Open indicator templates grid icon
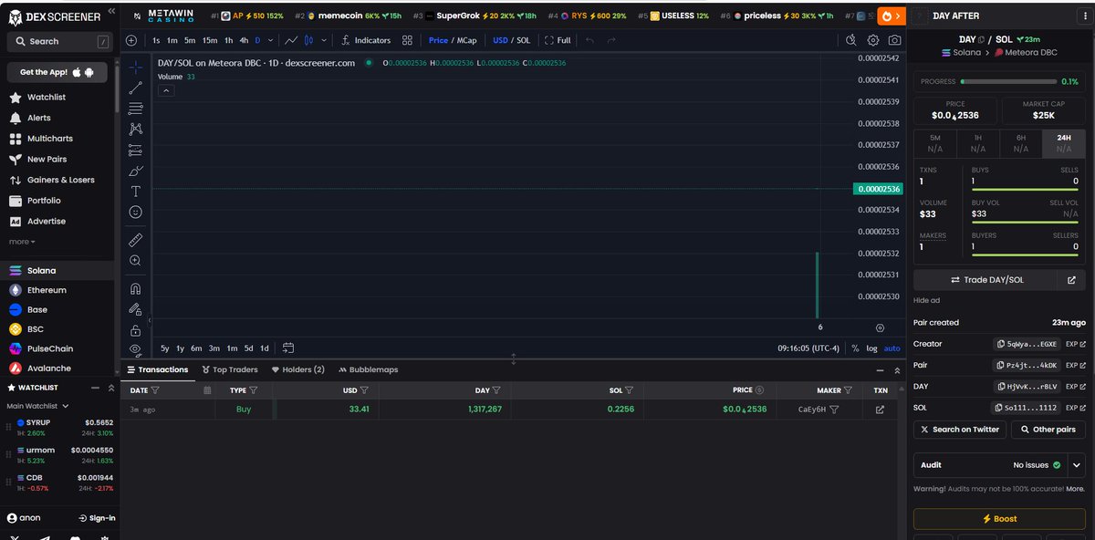Viewport: 1095px width, 540px height. 407,40
